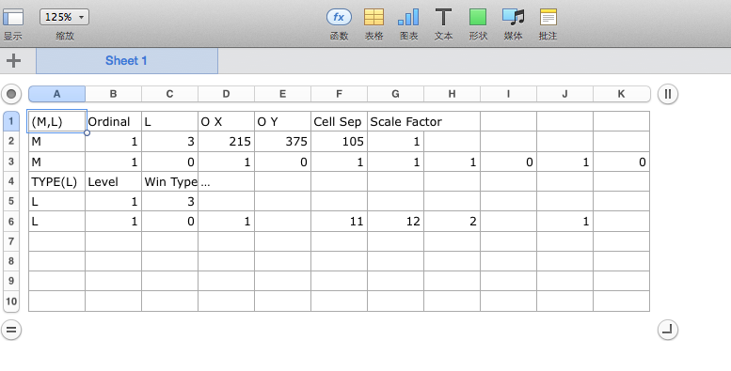Select column F header
The height and width of the screenshot is (371, 731).
click(x=339, y=94)
